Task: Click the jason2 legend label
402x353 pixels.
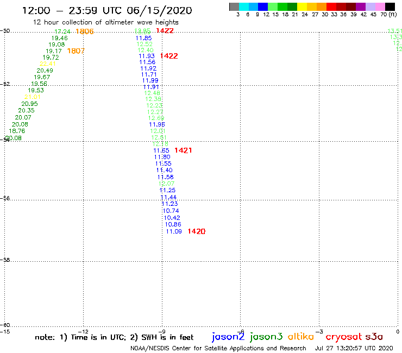Action: point(228,337)
